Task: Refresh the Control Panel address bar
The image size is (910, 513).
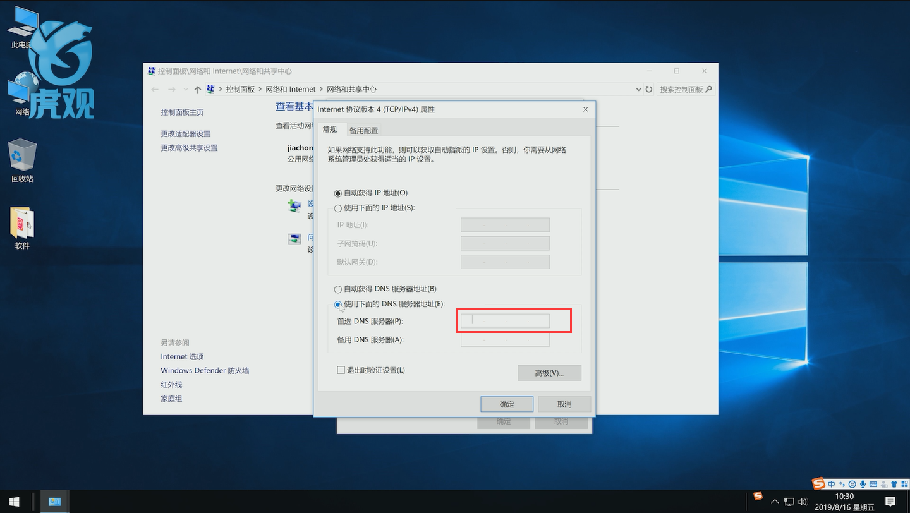Action: [x=648, y=90]
